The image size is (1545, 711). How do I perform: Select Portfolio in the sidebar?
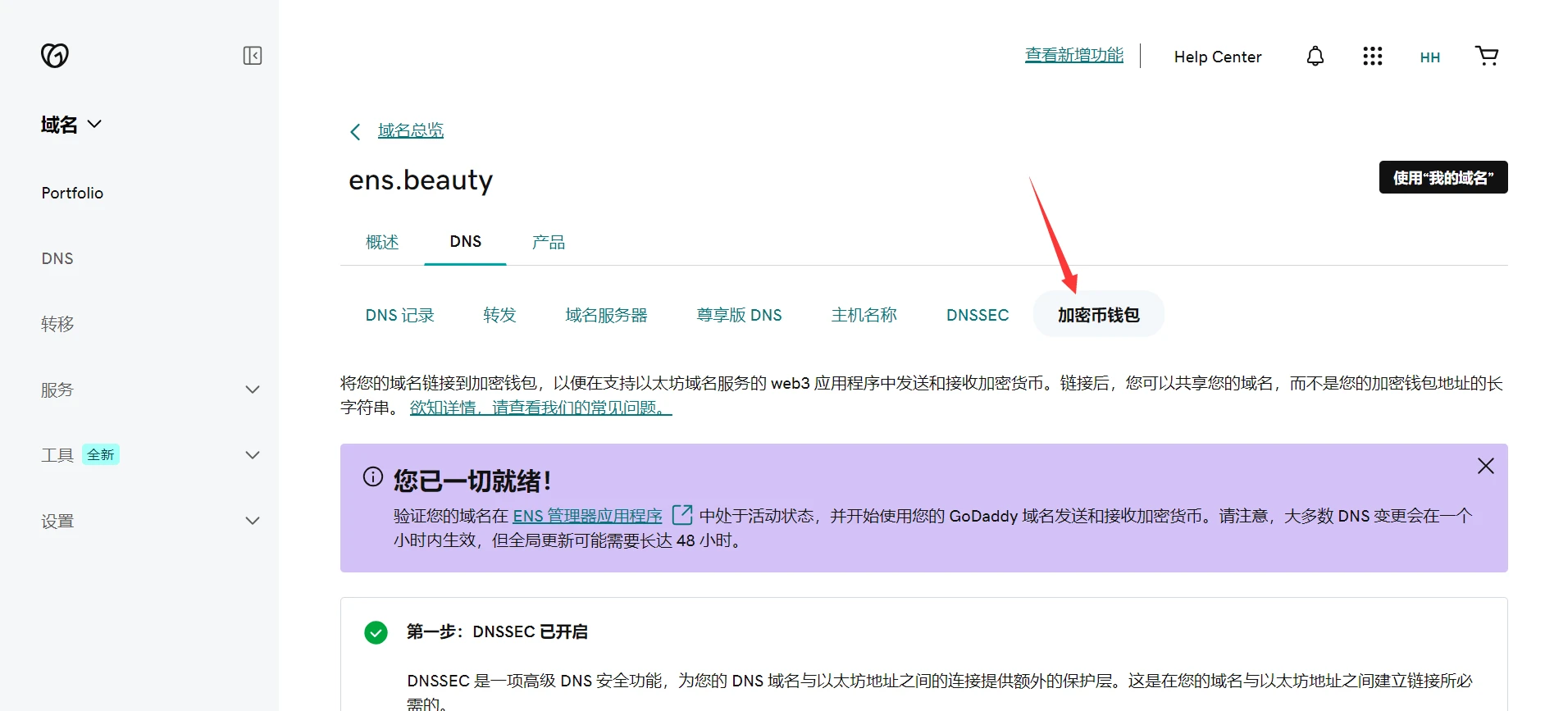pos(72,193)
